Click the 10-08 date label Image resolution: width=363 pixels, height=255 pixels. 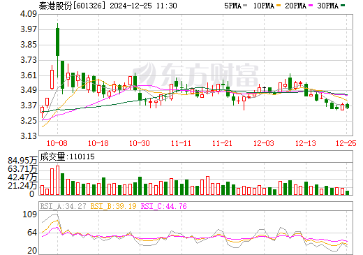[x=57, y=143]
